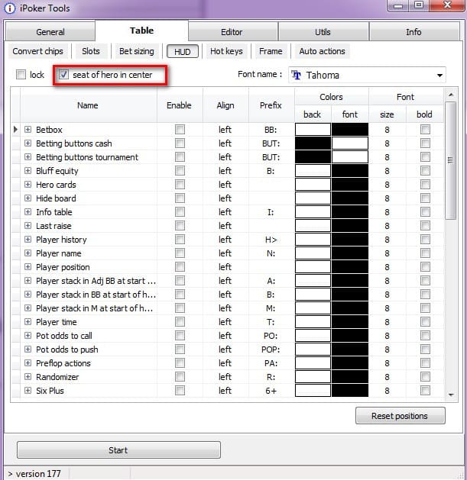Open the Convert chips sub-tab
The height and width of the screenshot is (480, 467).
tap(37, 51)
